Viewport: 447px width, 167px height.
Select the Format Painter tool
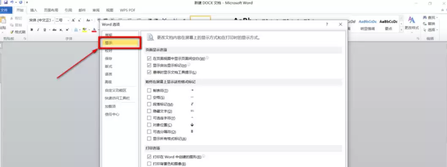[x=18, y=32]
